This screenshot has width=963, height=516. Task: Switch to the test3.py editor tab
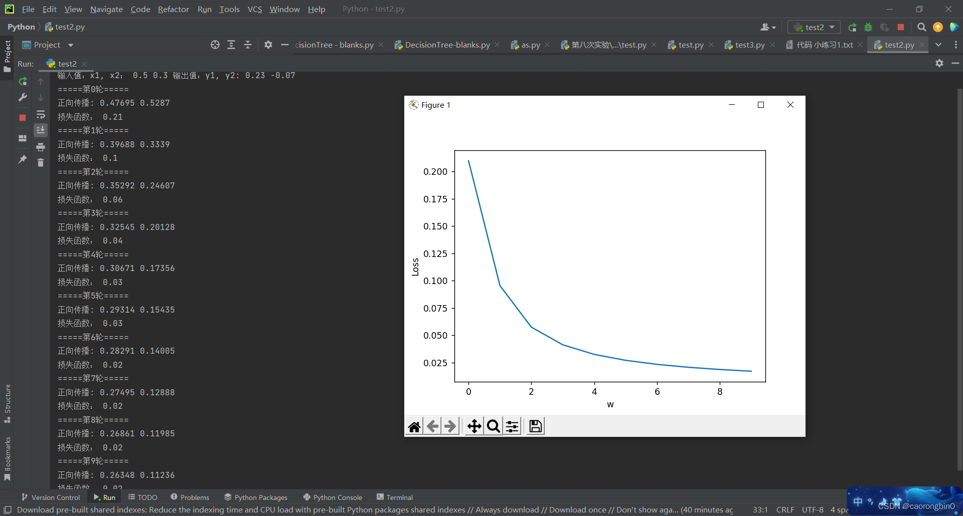[x=750, y=45]
